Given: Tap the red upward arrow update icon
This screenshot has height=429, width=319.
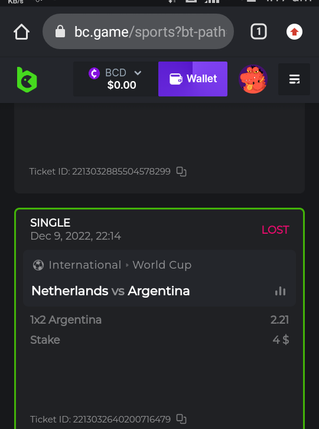Looking at the screenshot, I should click(x=294, y=32).
